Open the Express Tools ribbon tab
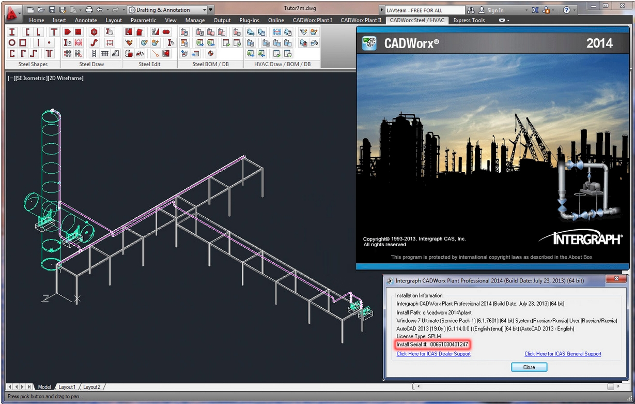This screenshot has width=635, height=404. tap(469, 20)
